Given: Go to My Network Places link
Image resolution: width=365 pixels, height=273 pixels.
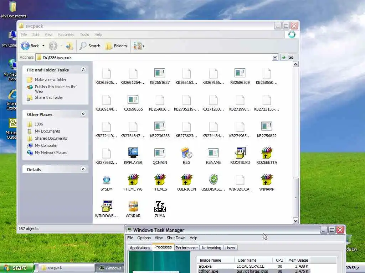Looking at the screenshot, I should click(51, 152).
